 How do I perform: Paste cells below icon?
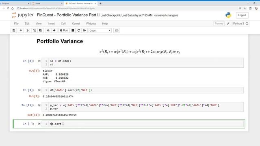41,30
